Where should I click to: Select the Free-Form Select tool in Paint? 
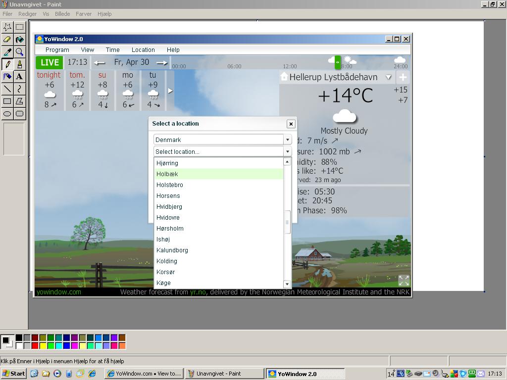pyautogui.click(x=7, y=27)
